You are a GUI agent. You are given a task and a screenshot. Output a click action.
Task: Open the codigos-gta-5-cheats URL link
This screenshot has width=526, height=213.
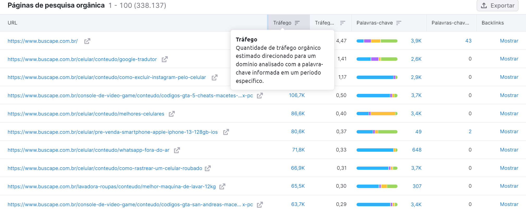[x=130, y=95]
